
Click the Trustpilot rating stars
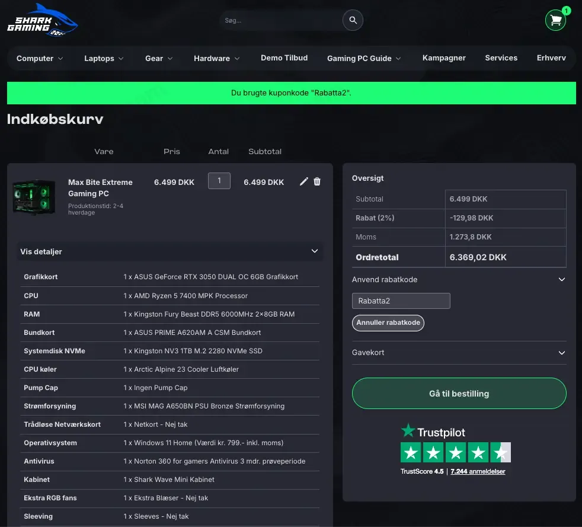[x=455, y=452]
